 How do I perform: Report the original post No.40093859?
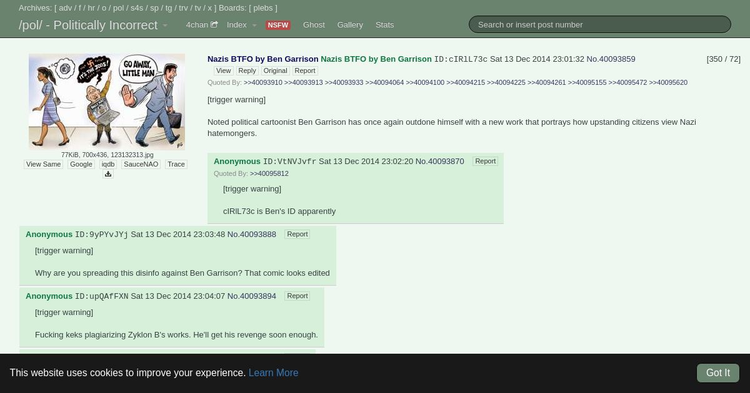[305, 70]
